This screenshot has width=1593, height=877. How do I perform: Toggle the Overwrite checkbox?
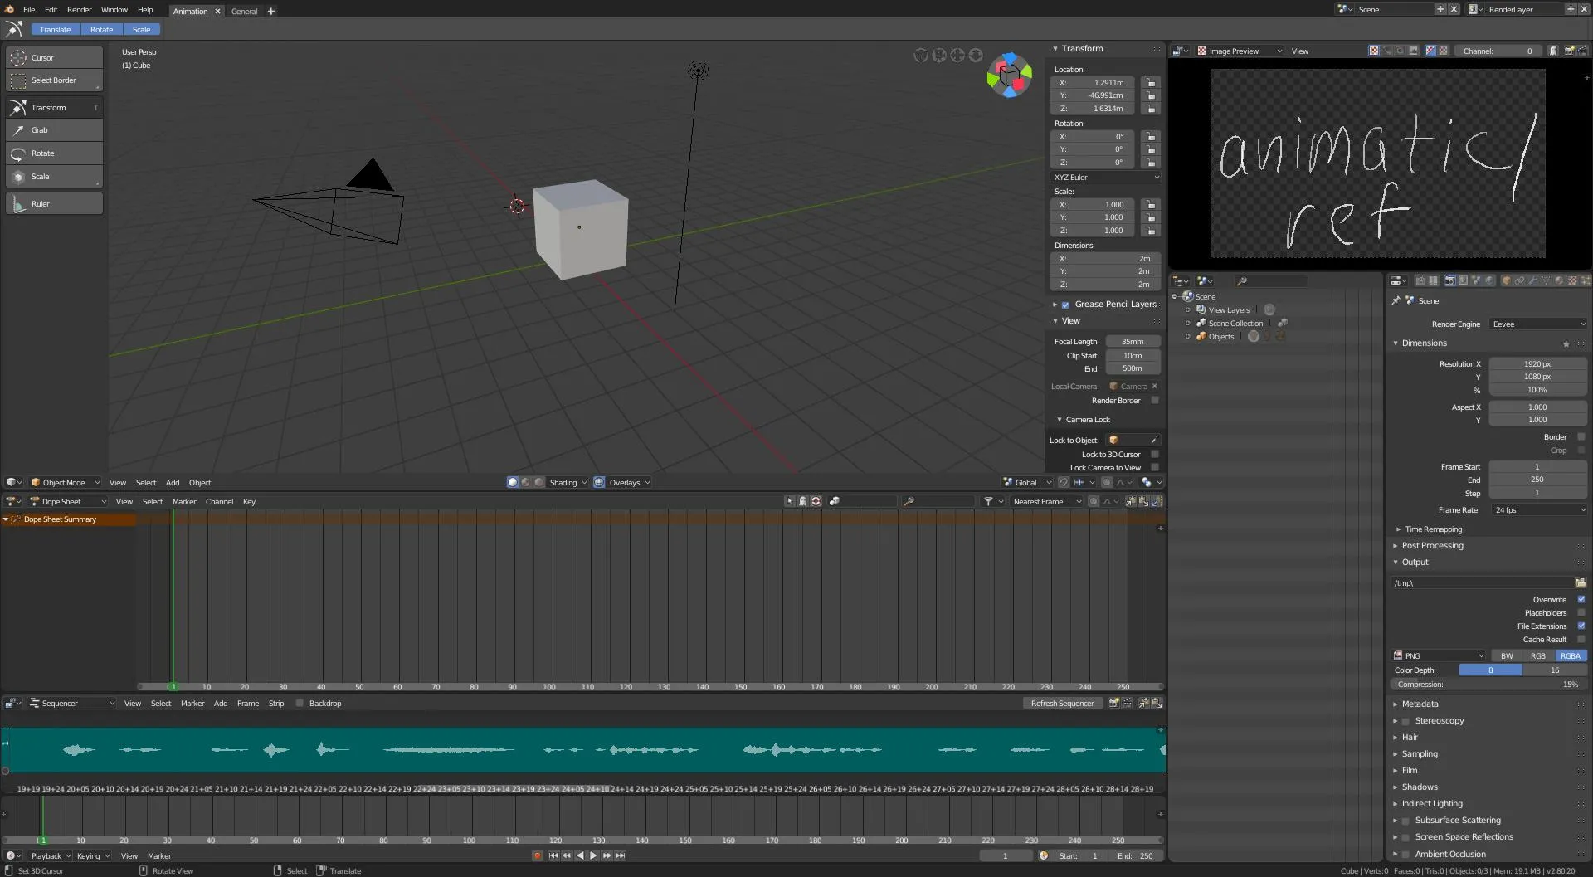tap(1581, 599)
